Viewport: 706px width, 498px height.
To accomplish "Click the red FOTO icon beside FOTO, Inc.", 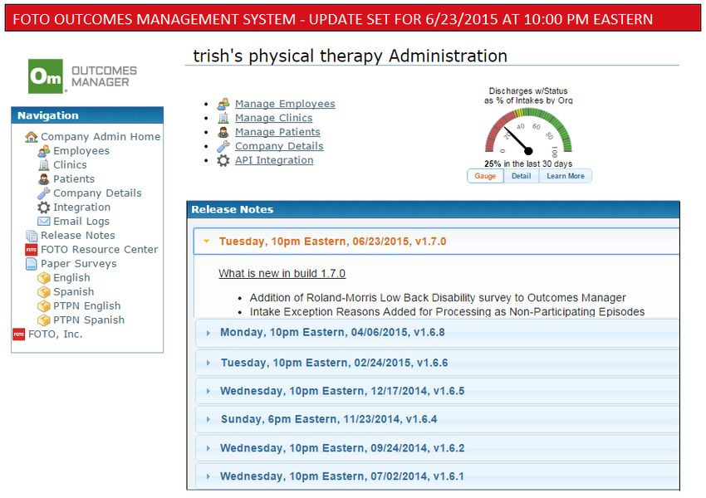I will coord(18,334).
